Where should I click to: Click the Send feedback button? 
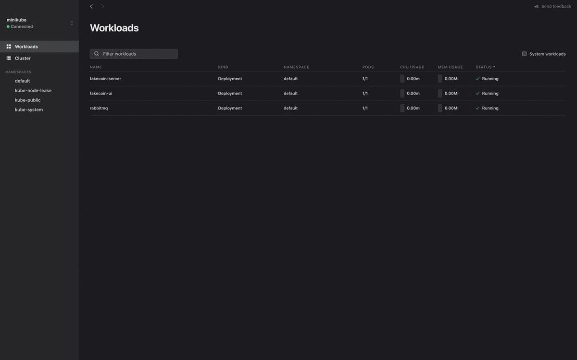[x=553, y=6]
